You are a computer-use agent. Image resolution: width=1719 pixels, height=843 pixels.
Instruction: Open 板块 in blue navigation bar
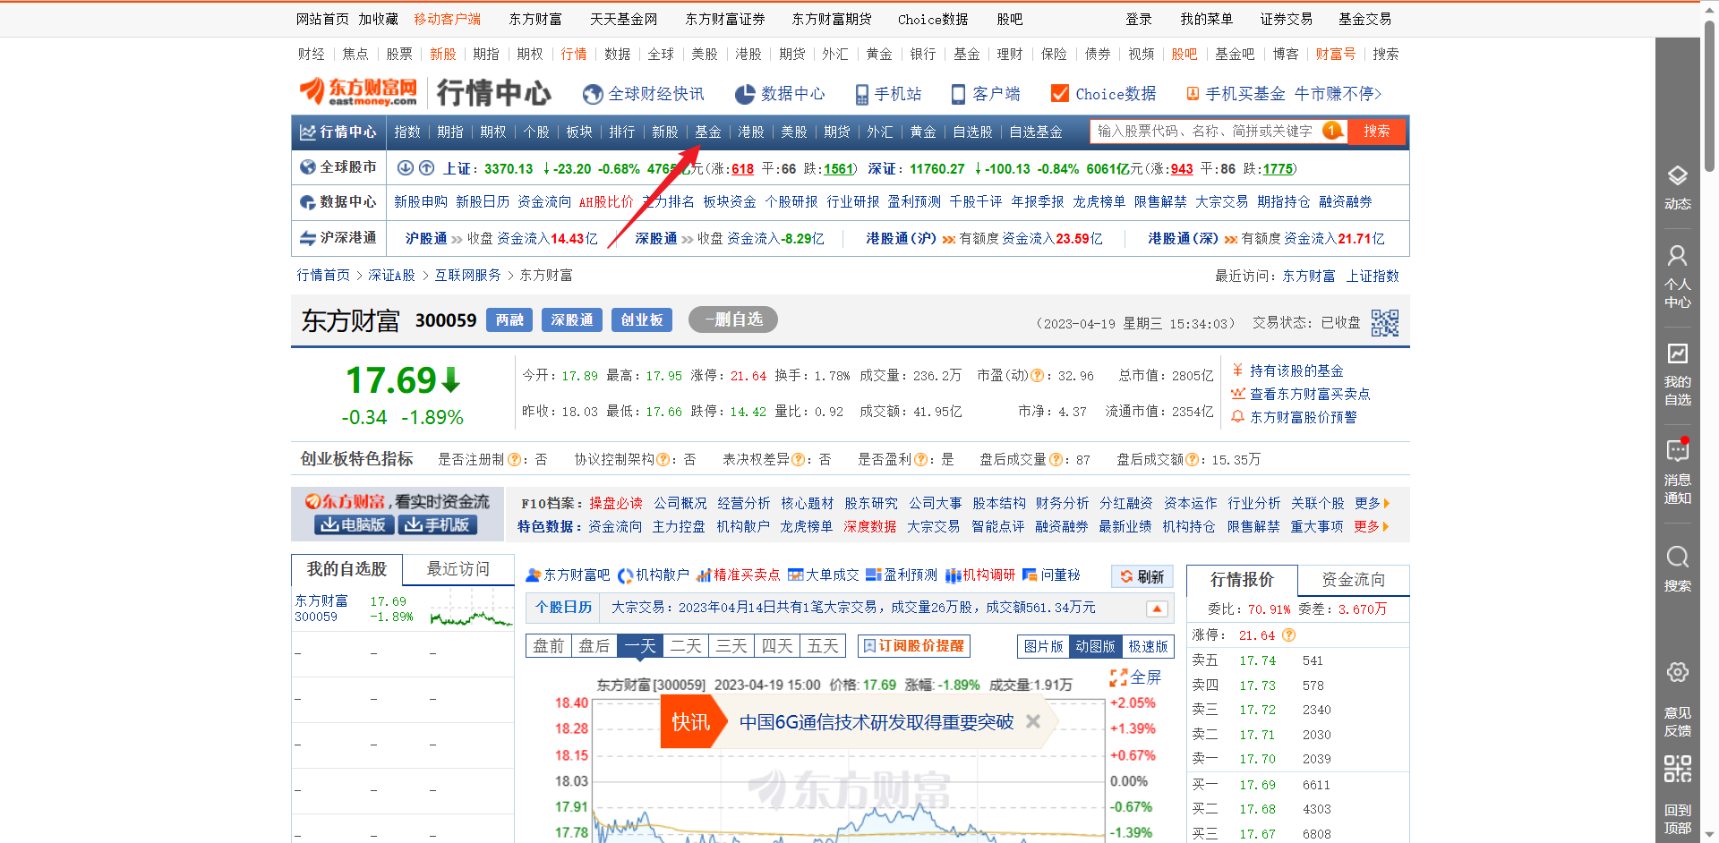(x=579, y=132)
